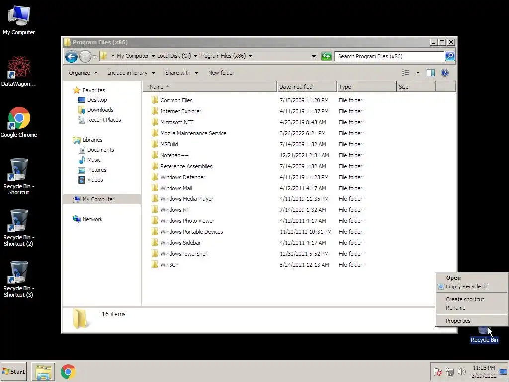Select Downloads in navigation pane

[100, 110]
